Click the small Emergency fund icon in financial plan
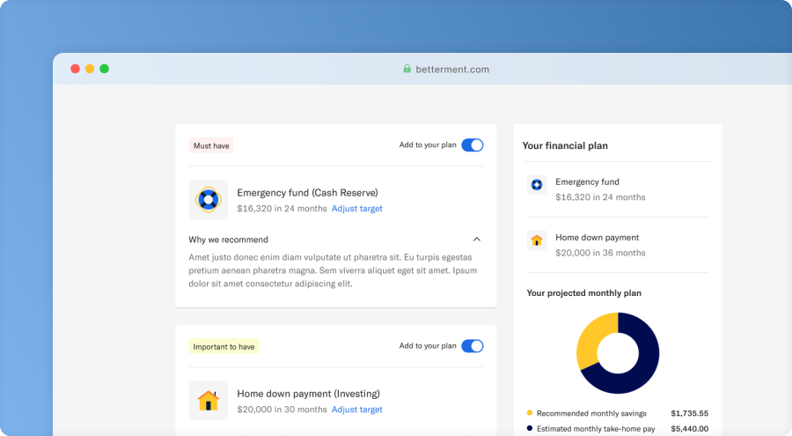This screenshot has height=436, width=792. [537, 185]
